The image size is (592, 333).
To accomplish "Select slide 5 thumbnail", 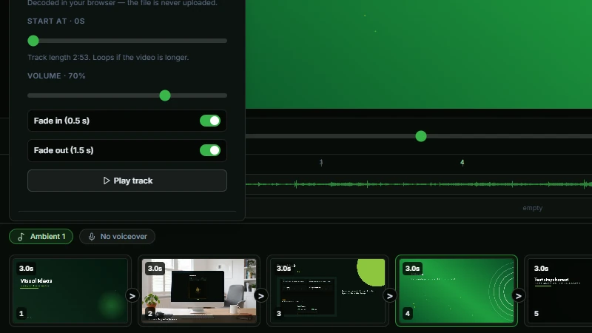I will (x=559, y=291).
